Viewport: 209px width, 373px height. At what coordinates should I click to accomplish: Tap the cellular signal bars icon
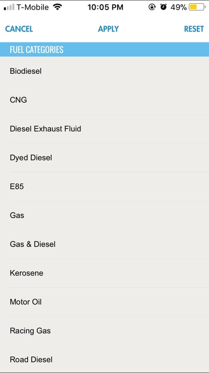[9, 7]
